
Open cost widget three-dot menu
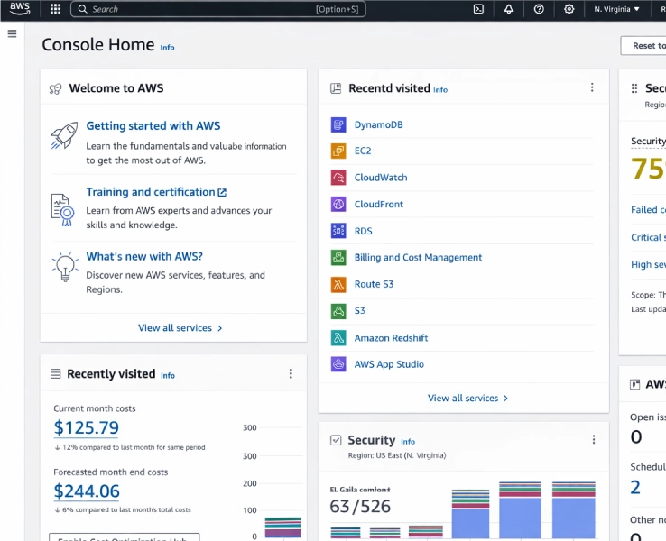coord(291,373)
